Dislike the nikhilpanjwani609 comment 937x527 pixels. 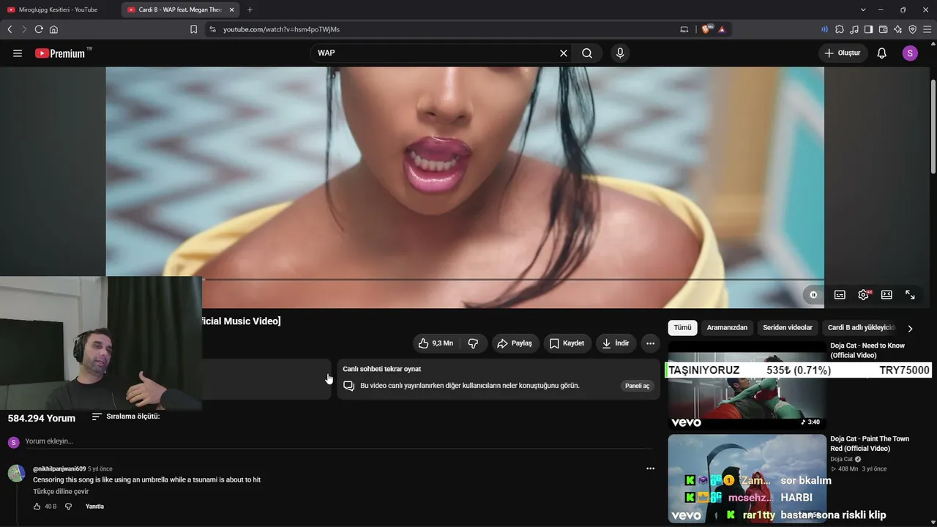(x=69, y=507)
